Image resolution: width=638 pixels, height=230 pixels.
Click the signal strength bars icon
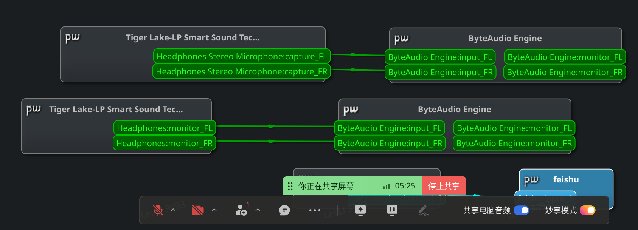pos(386,186)
